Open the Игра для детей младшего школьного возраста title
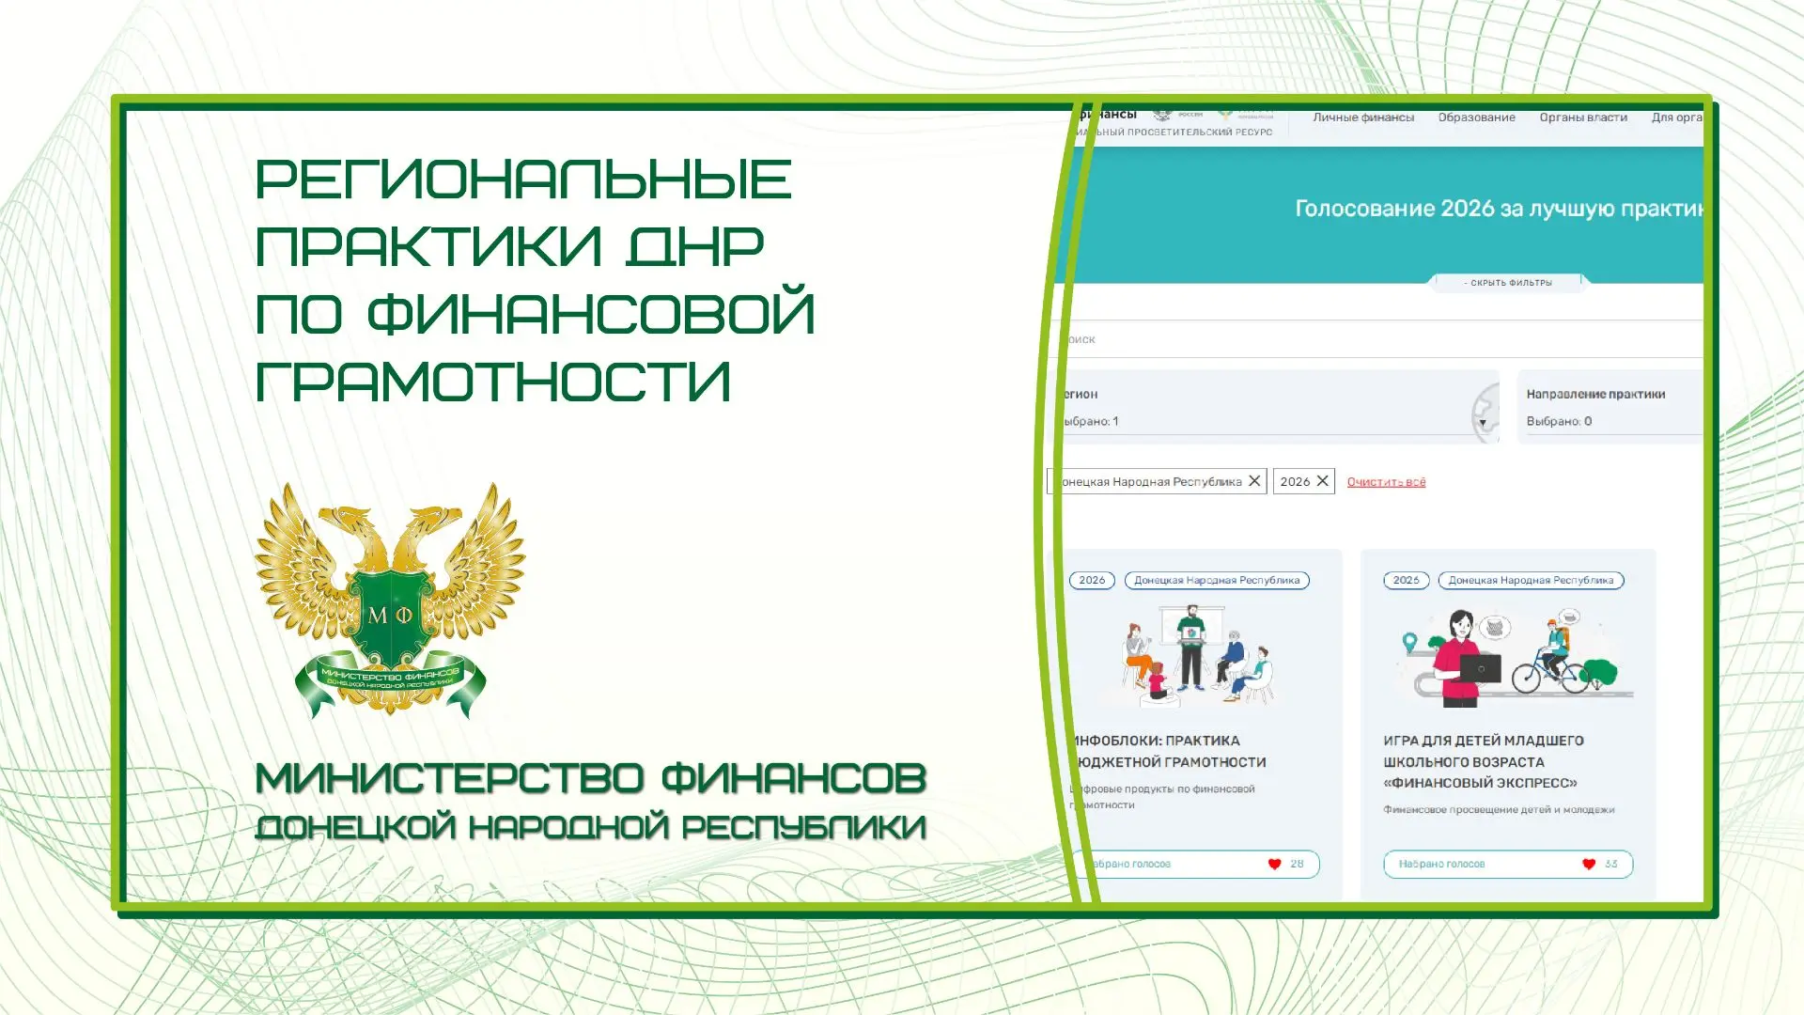 [x=1484, y=762]
